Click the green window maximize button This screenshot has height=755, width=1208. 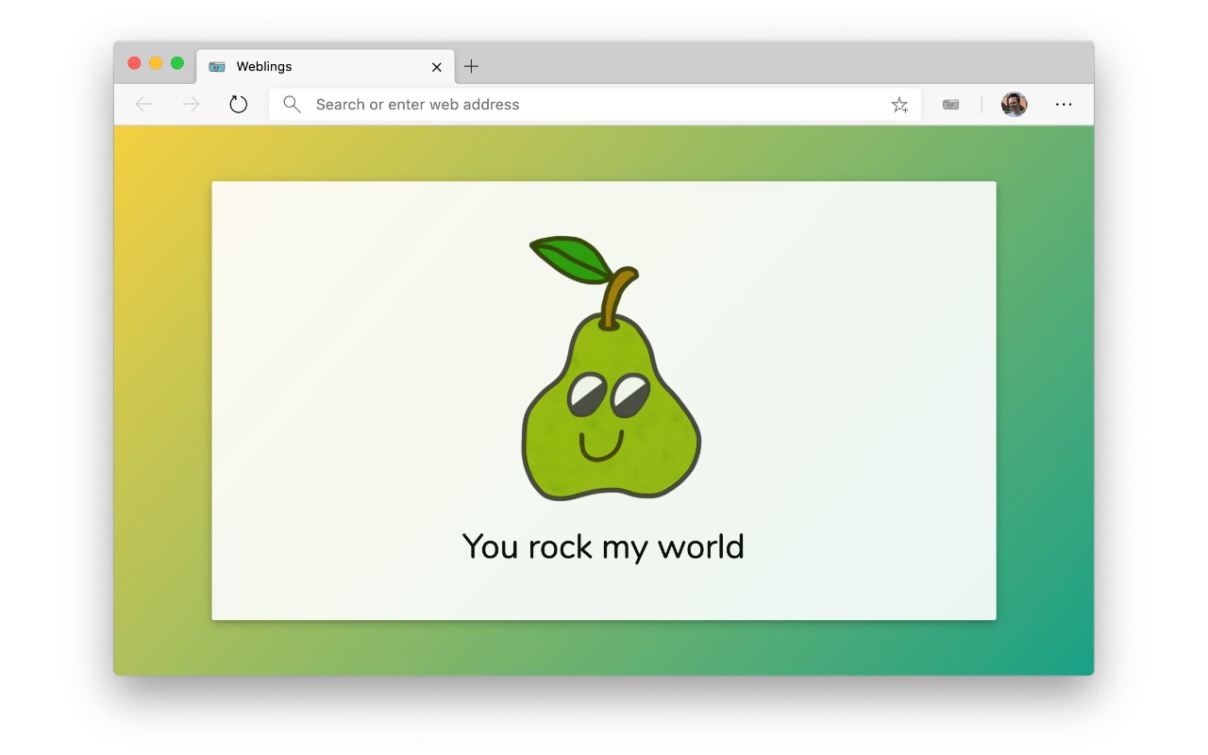[177, 63]
